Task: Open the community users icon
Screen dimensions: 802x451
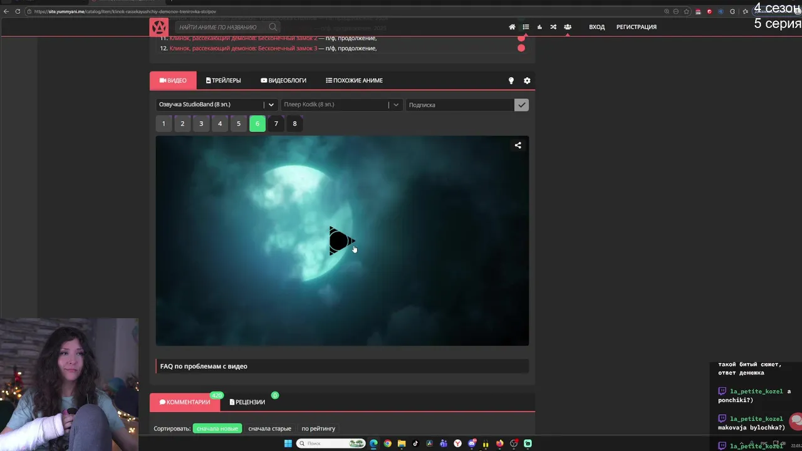Action: click(567, 27)
